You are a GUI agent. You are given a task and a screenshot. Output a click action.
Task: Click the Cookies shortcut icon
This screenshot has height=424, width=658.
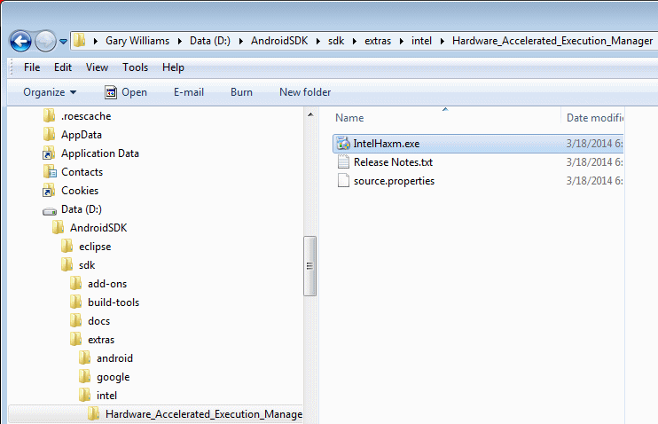[x=49, y=190]
